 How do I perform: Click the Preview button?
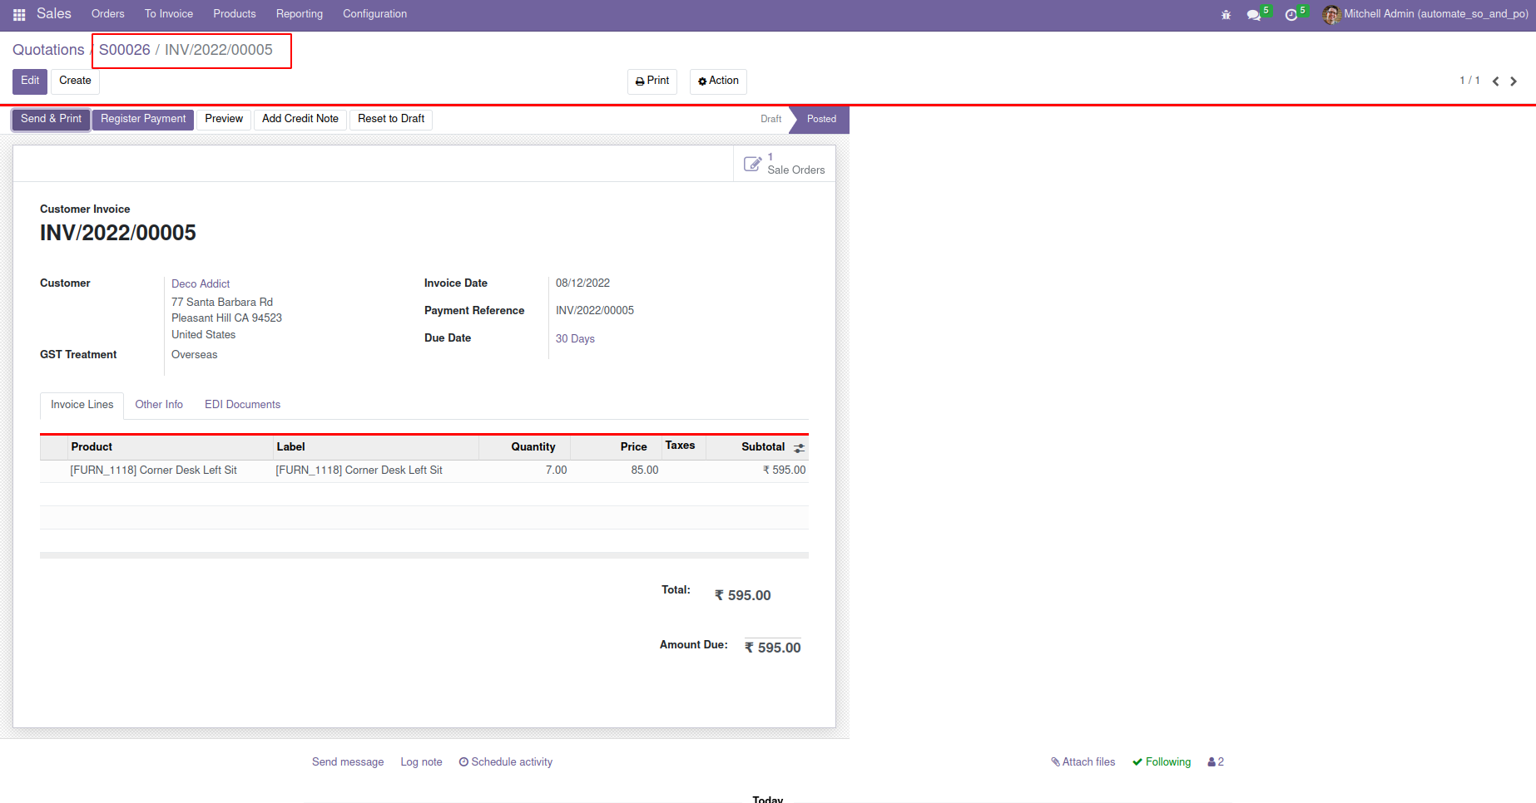tap(224, 120)
